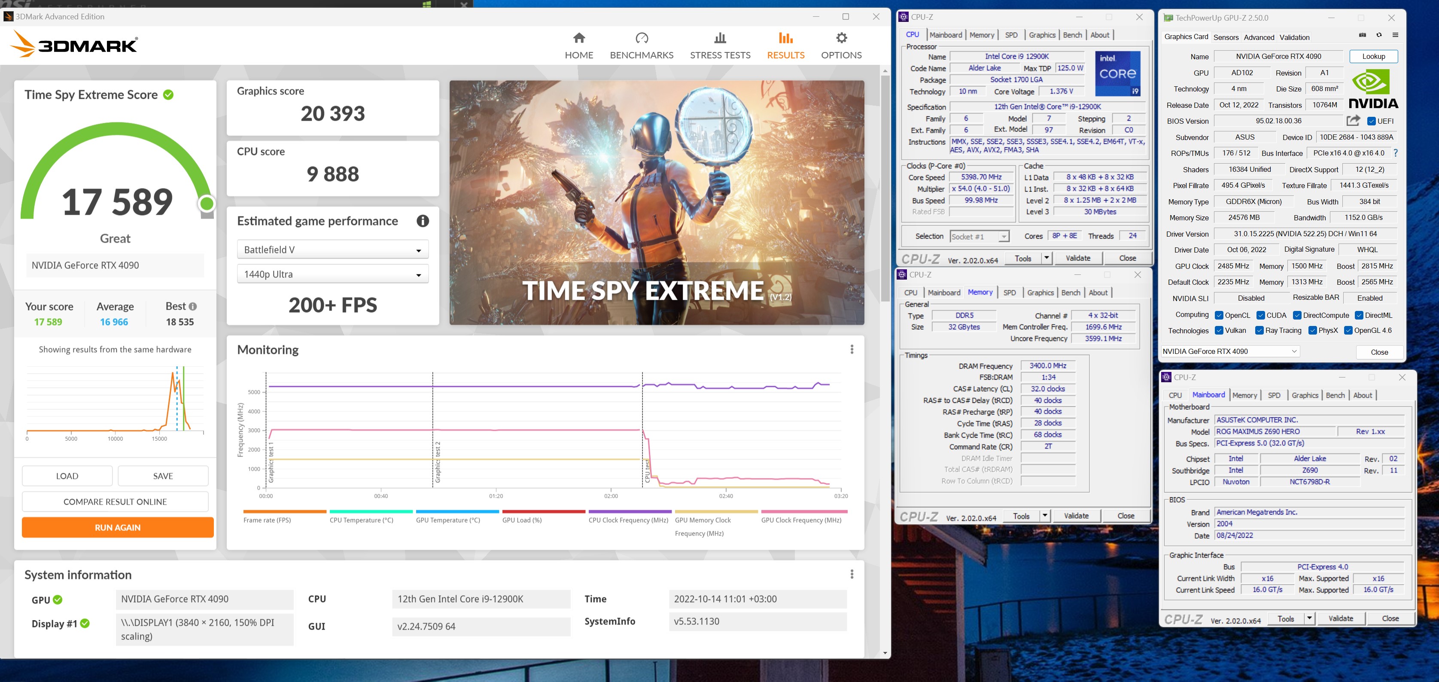Click the 3DMark vertical scrollbar thumb
The image size is (1439, 682).
(x=885, y=189)
